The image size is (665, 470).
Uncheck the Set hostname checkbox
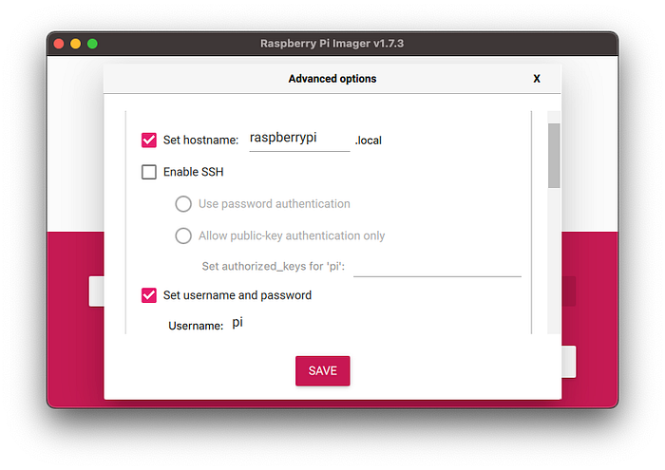[x=149, y=140]
